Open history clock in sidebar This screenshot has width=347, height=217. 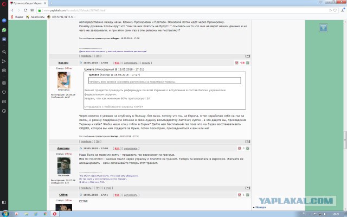coord(4,111)
